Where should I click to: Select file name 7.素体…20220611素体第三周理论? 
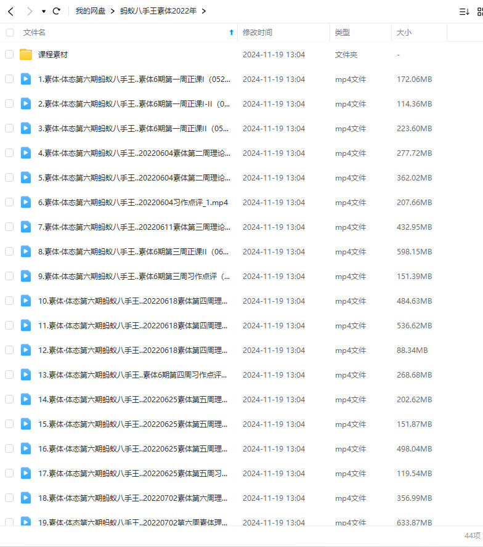point(134,227)
